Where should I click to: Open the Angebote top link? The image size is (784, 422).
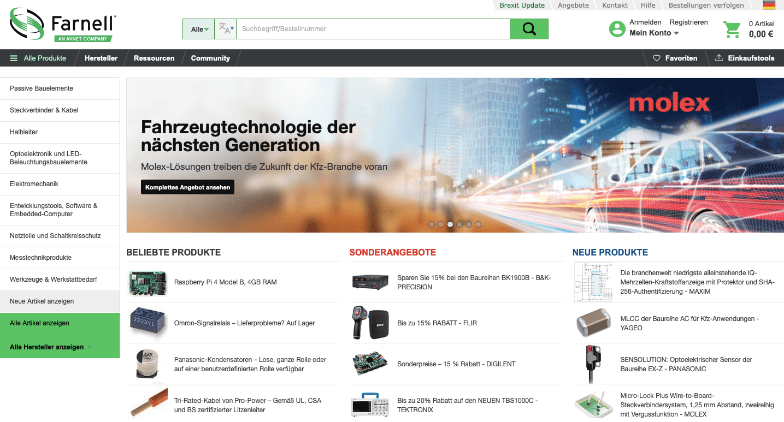pos(573,5)
